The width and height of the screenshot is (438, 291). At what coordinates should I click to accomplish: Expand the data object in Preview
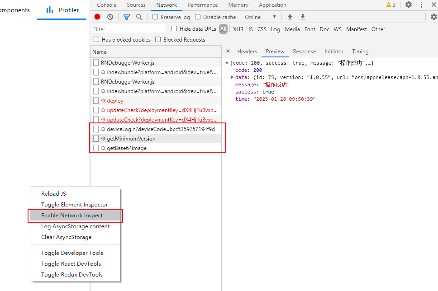tap(232, 77)
